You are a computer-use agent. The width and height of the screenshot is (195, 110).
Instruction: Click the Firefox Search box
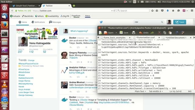click(133, 11)
